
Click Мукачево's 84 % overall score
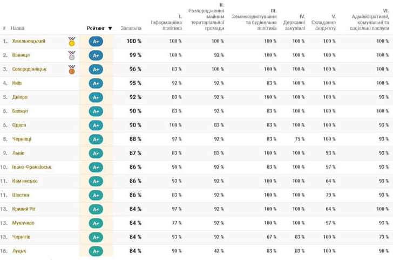click(x=135, y=223)
